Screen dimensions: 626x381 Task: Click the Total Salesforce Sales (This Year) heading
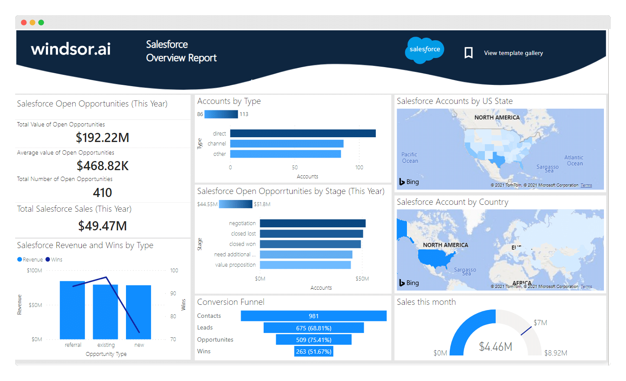point(74,209)
